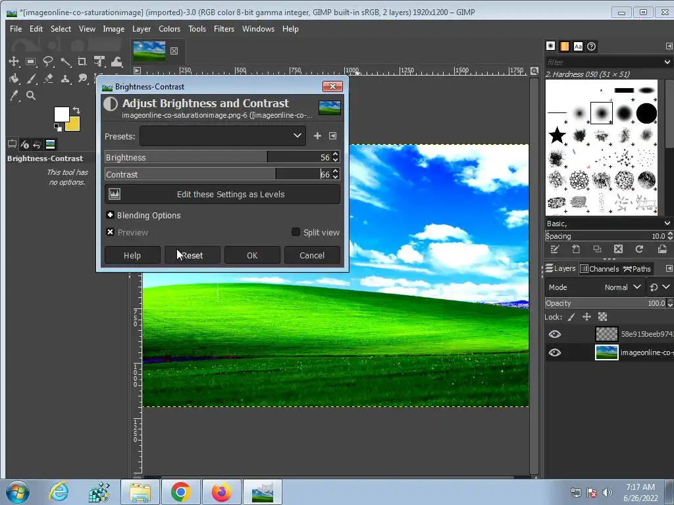Select the Warp Transform tool
The width and height of the screenshot is (674, 505).
point(117,61)
